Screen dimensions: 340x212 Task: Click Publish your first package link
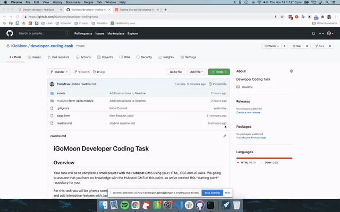(x=251, y=138)
